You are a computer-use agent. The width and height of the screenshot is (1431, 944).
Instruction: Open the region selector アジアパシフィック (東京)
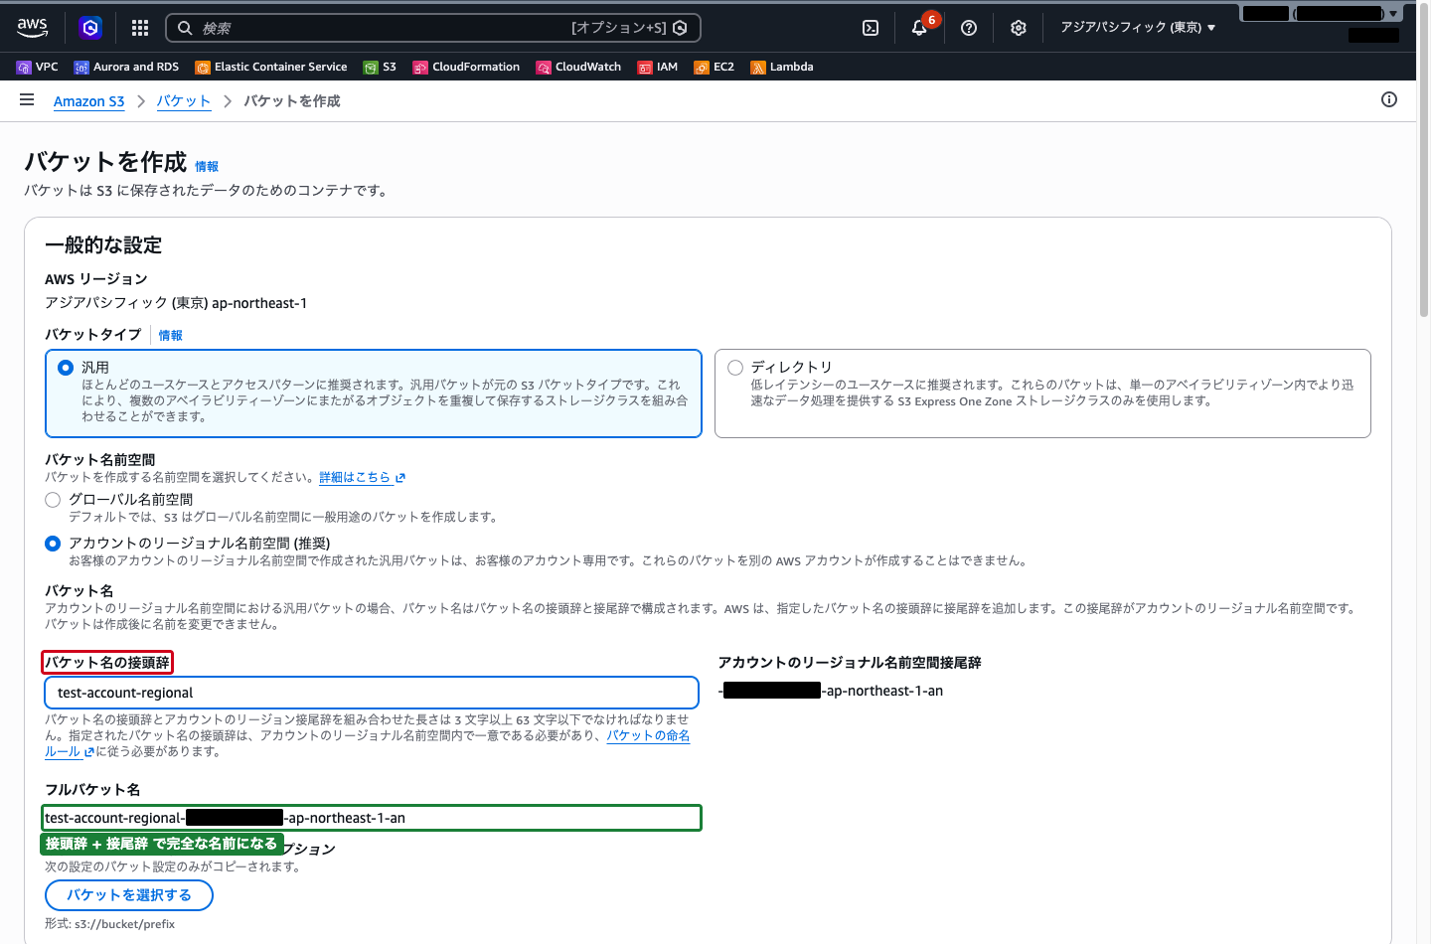(1138, 28)
